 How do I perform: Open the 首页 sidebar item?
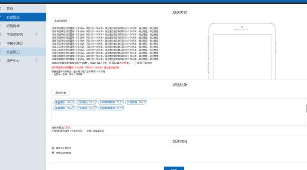point(23,8)
